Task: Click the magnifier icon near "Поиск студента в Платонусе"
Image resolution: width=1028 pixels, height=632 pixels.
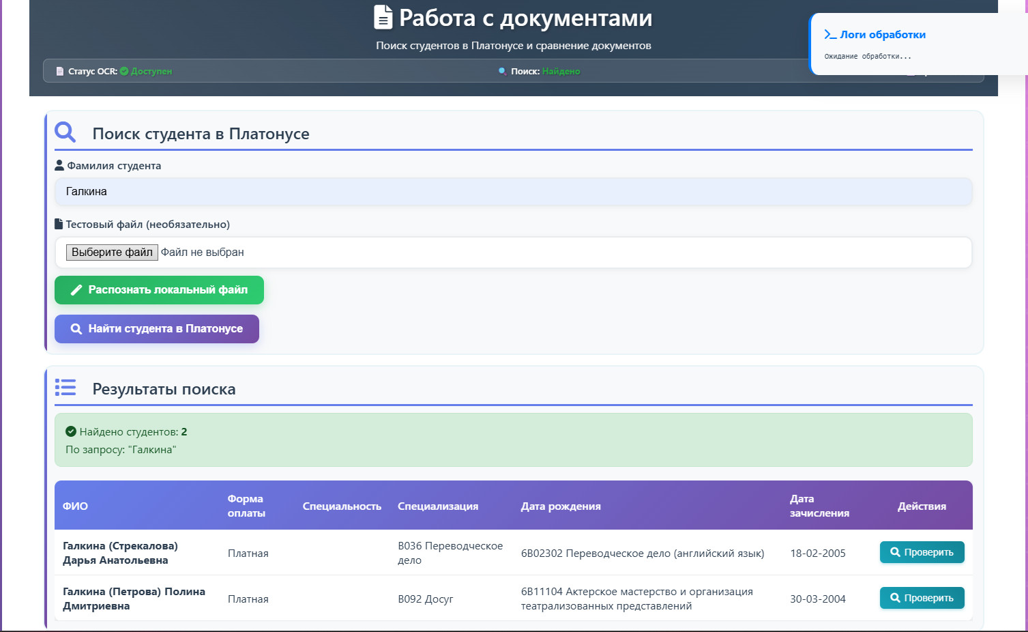Action: 65,131
